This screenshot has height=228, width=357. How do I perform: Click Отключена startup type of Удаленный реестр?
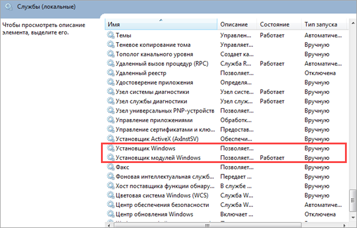coord(320,73)
